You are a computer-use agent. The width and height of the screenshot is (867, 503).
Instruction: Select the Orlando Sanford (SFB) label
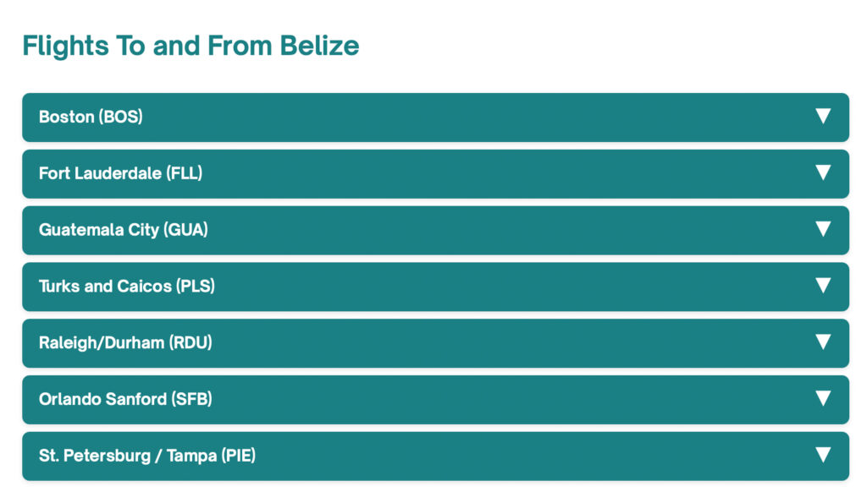(x=125, y=399)
